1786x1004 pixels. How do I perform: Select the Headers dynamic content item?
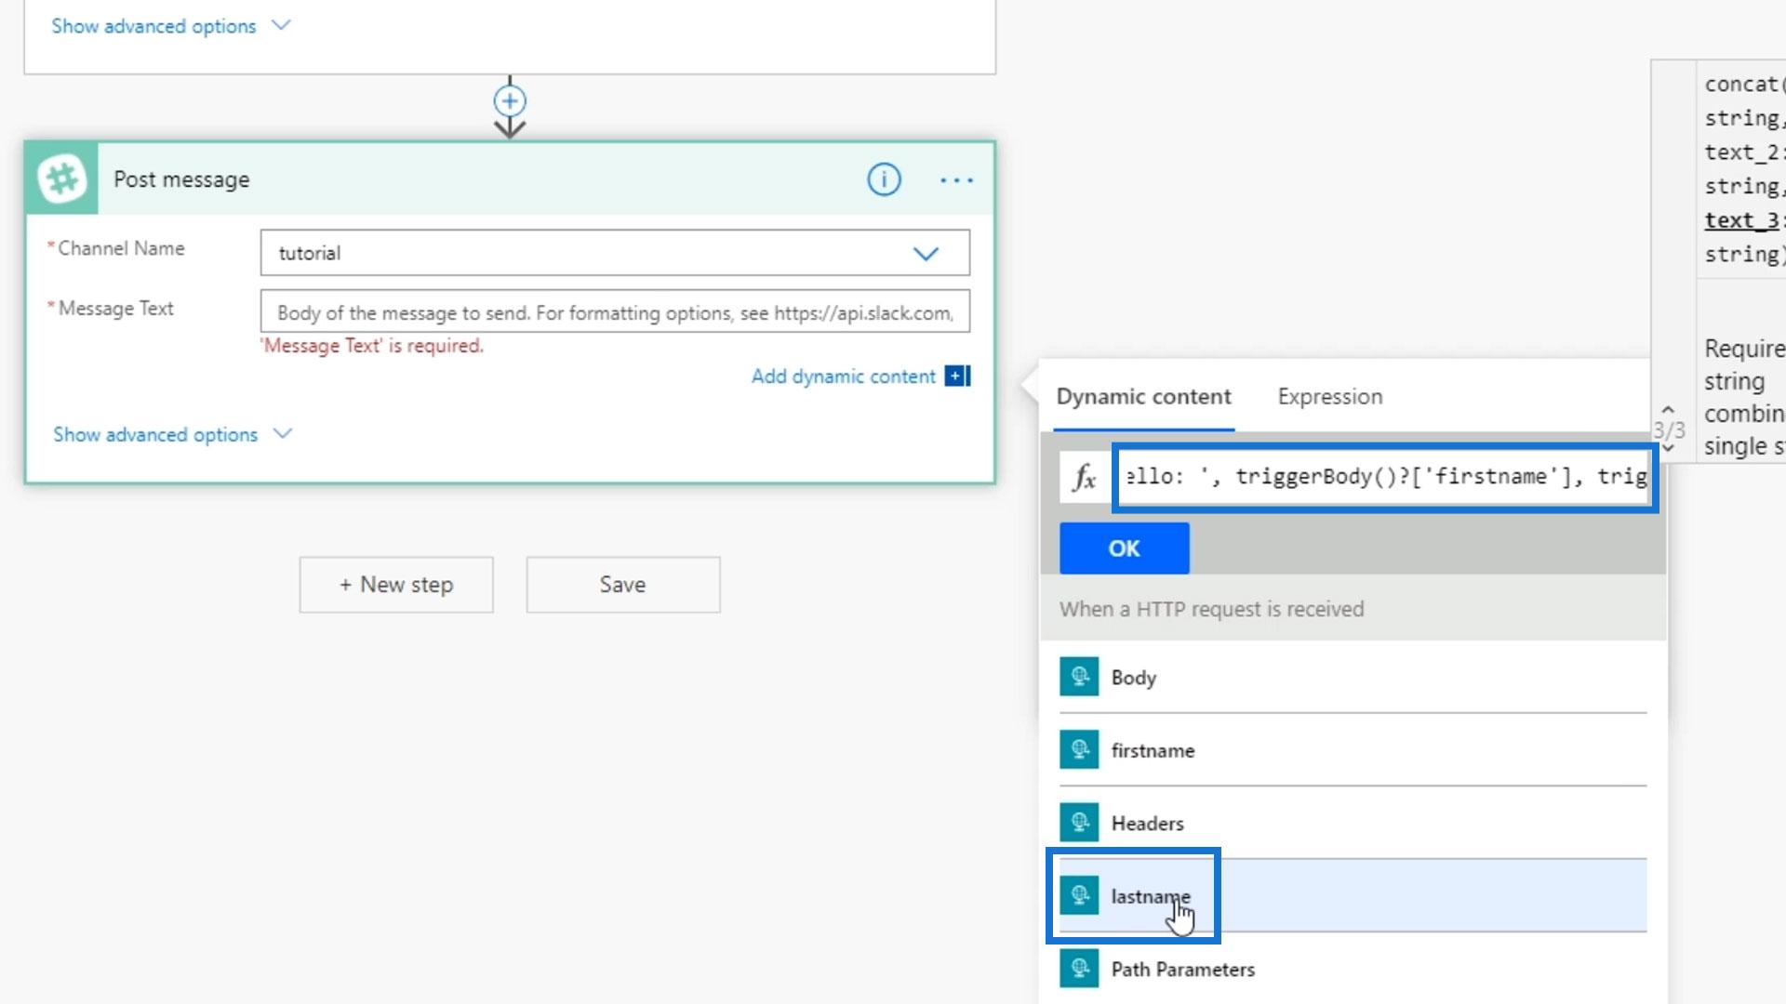1147,824
